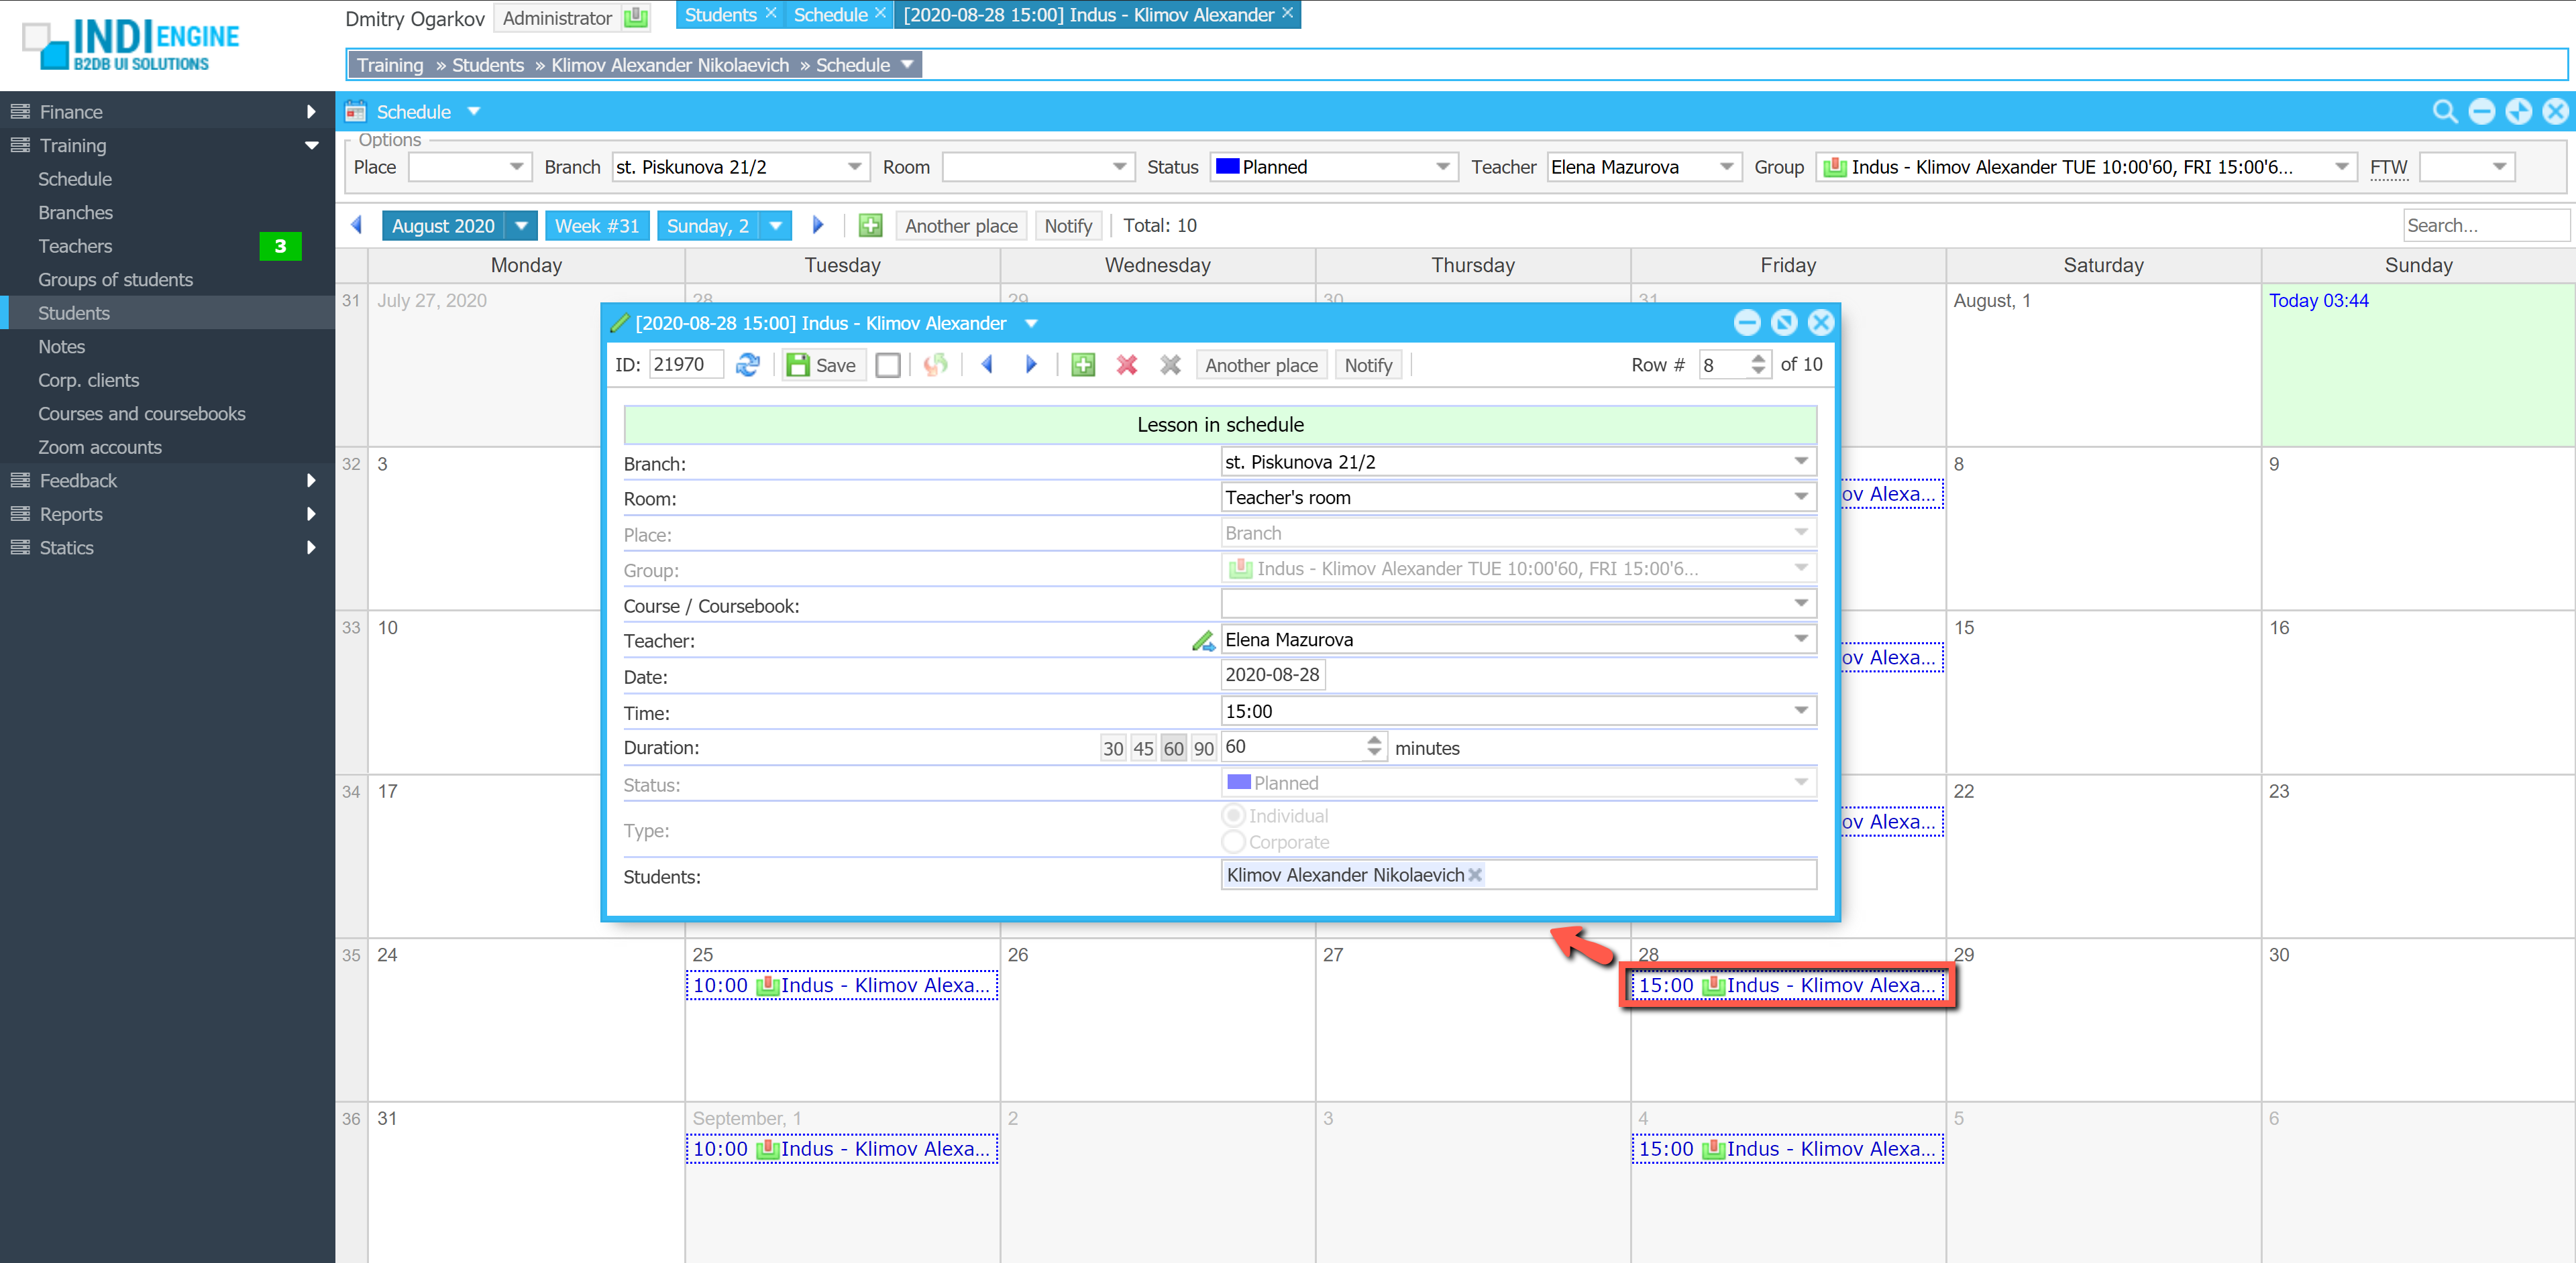This screenshot has height=1263, width=2576.
Task: Click the refresh icon next to ID field
Action: (x=747, y=365)
